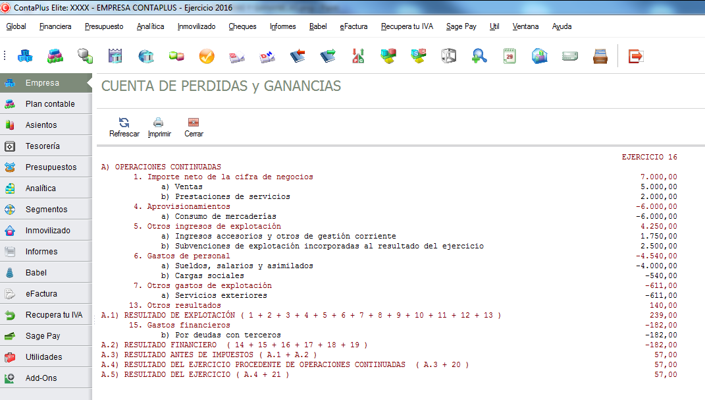Click the 'A.2) RESULTADO FINANCIERO' row
This screenshot has width=705, height=400.
[x=389, y=345]
